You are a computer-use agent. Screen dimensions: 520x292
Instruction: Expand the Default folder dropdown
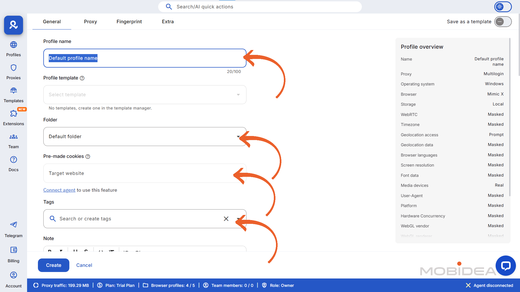coord(238,137)
